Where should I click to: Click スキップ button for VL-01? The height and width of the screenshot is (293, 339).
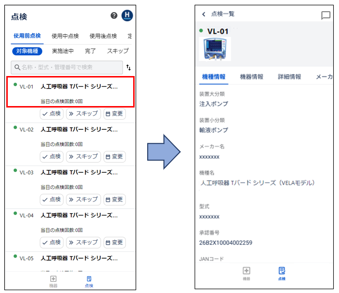83,114
